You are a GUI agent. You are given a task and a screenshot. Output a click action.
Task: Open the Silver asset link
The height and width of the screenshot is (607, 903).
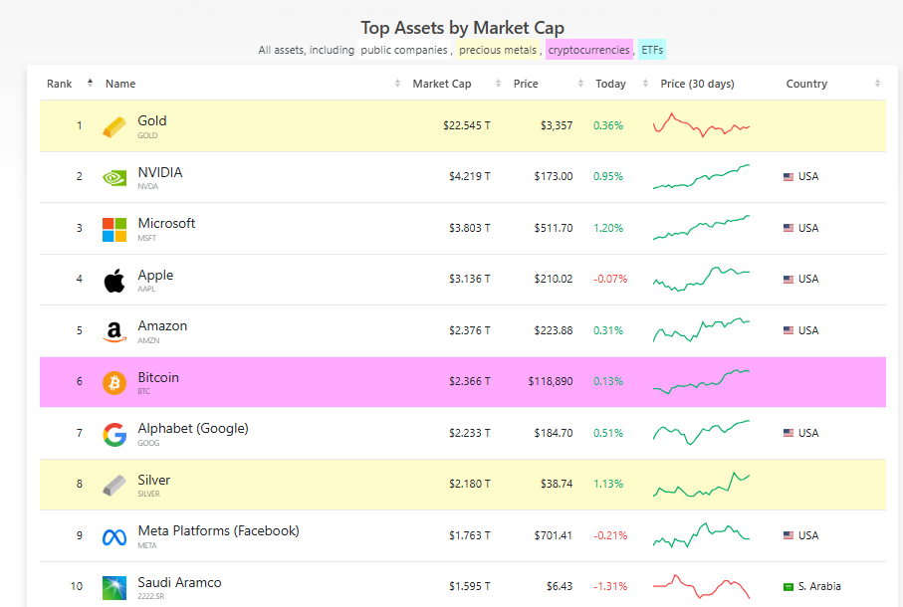tap(154, 481)
